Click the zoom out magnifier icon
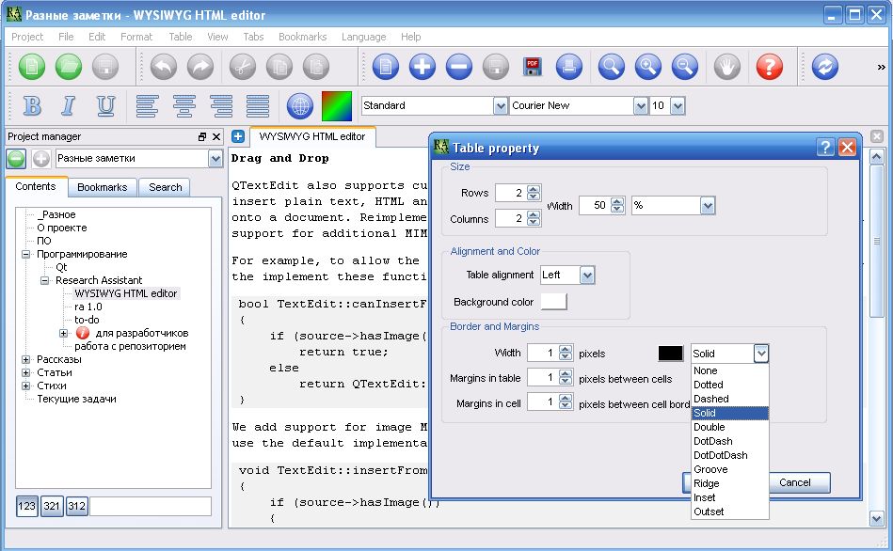The width and height of the screenshot is (893, 551). (684, 67)
